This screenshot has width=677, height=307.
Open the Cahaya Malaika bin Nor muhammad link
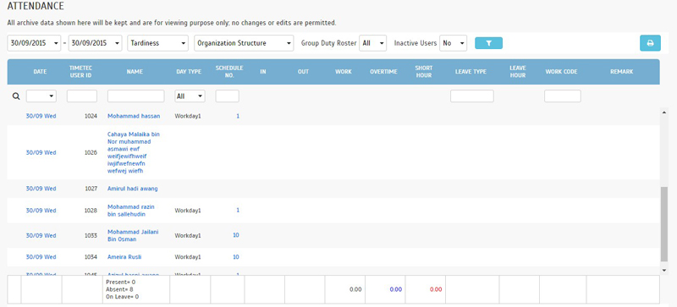(134, 152)
